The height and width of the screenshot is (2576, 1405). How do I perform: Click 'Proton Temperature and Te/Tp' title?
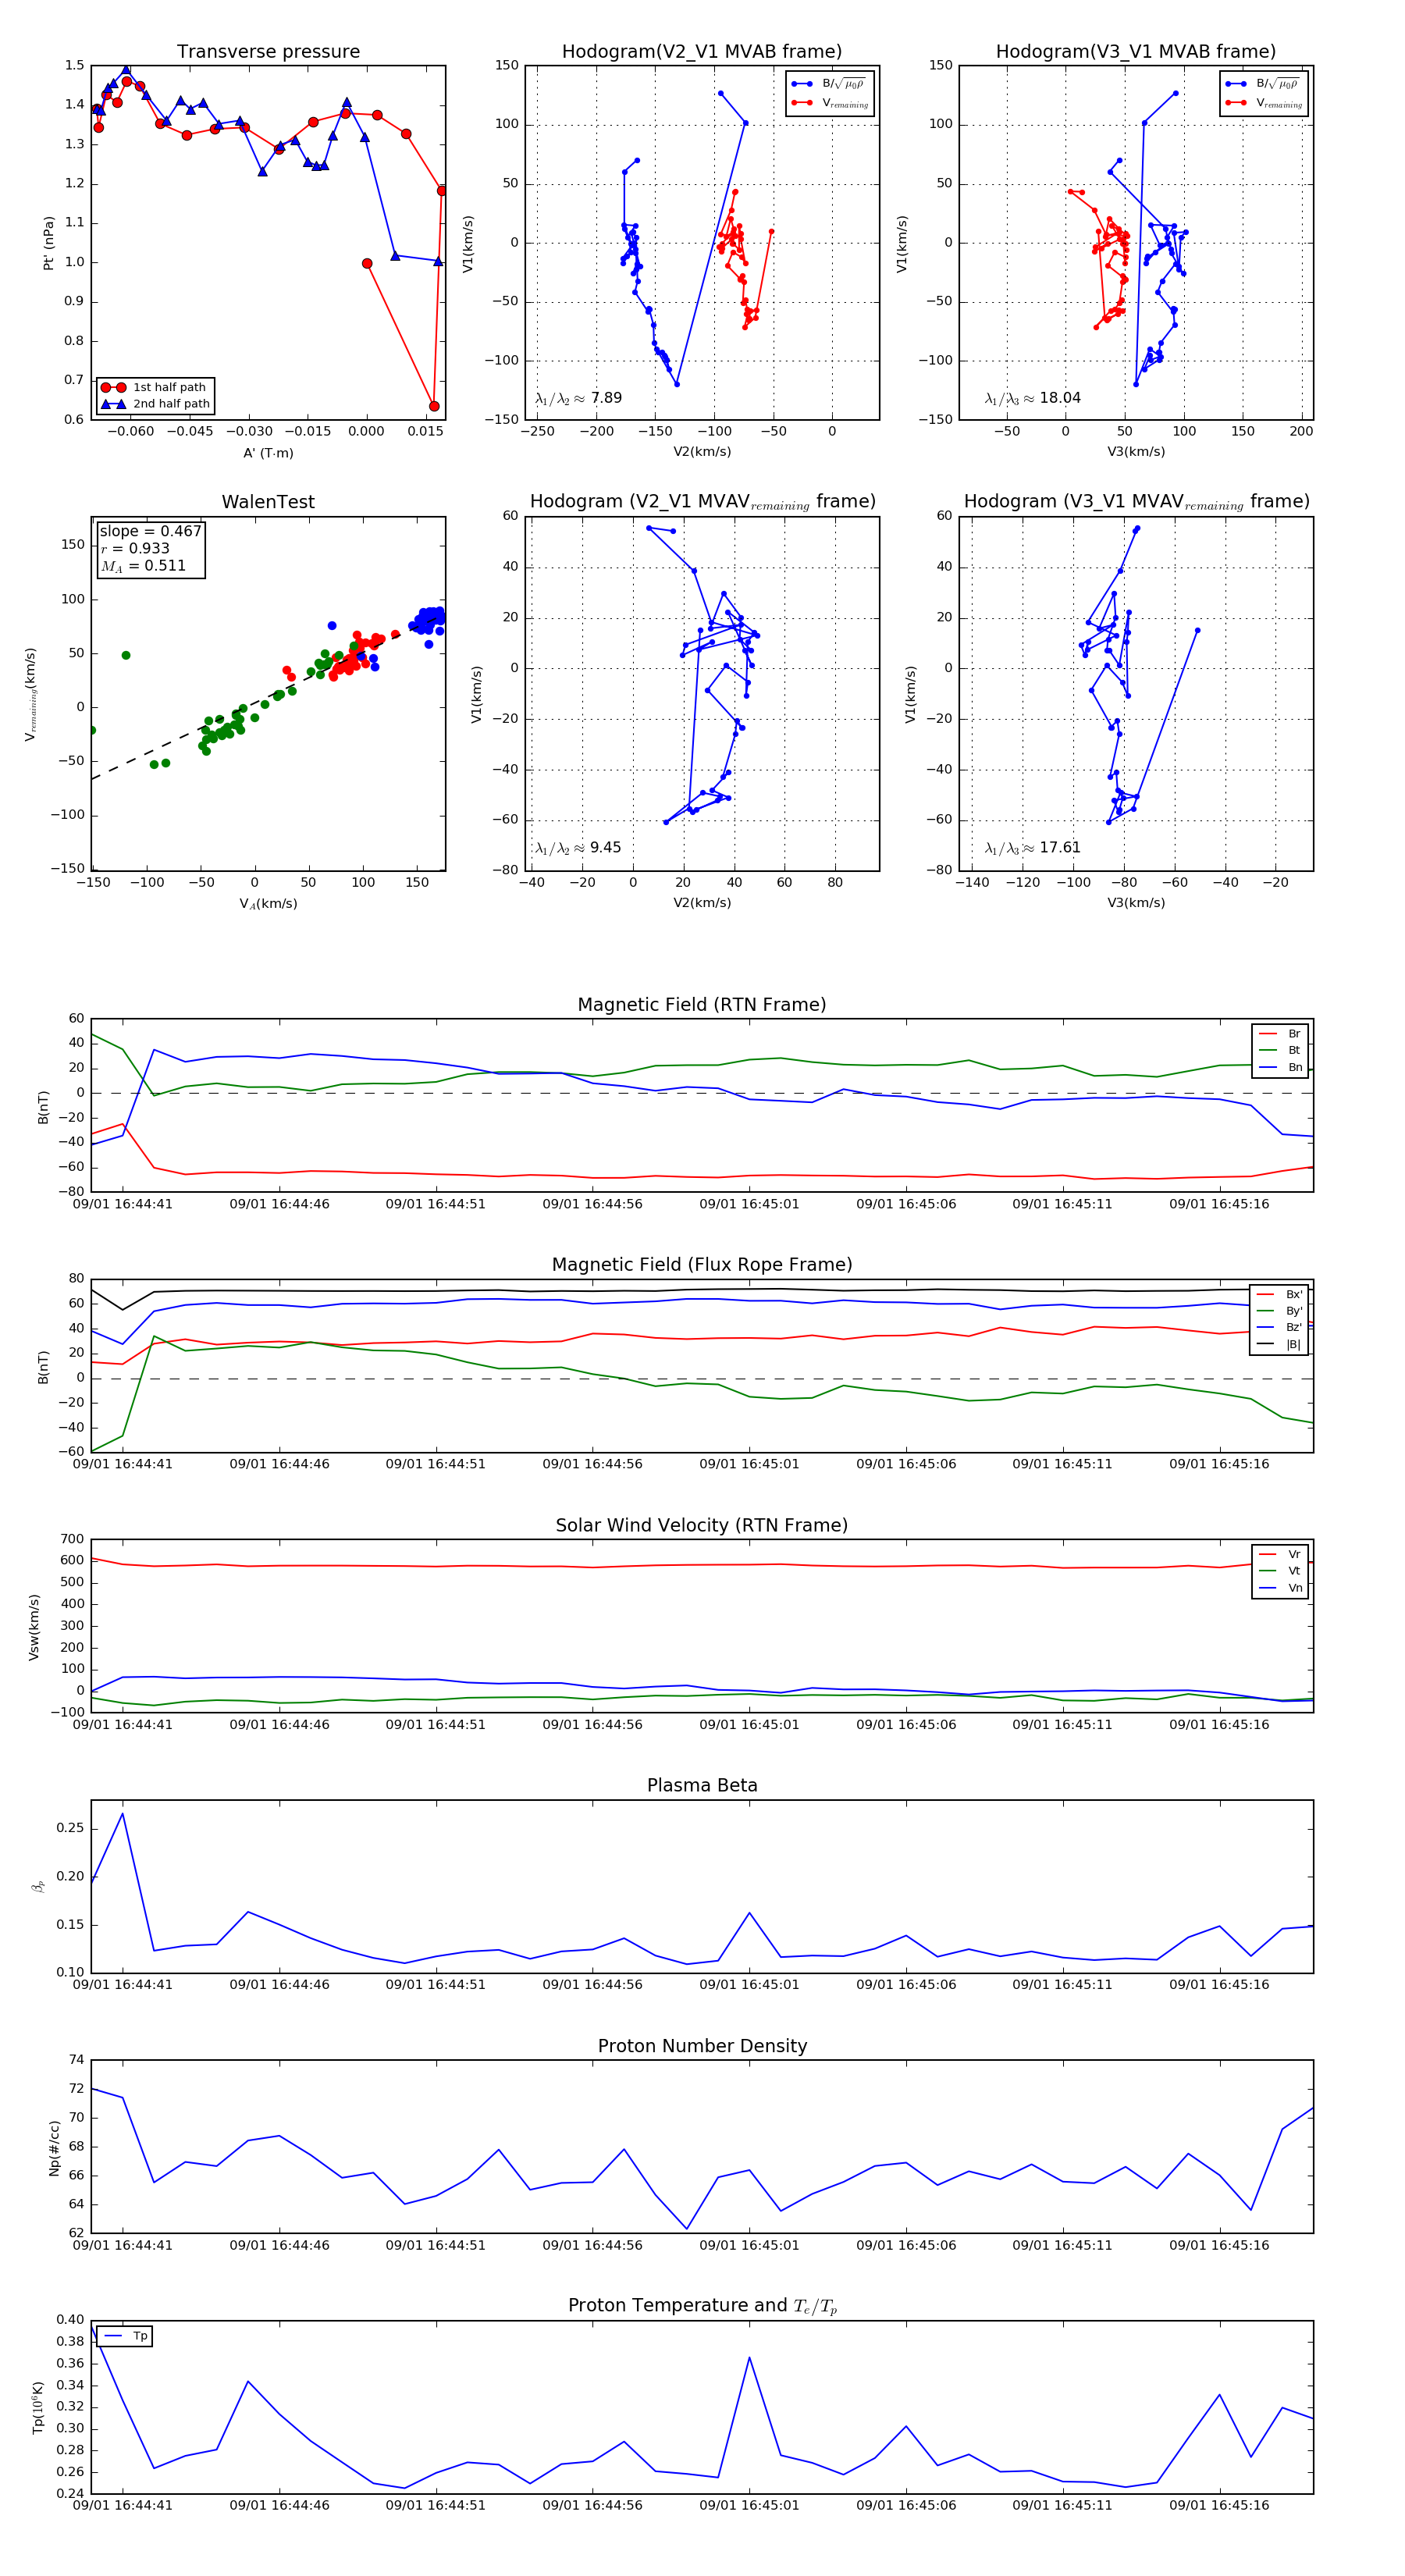click(x=702, y=2306)
